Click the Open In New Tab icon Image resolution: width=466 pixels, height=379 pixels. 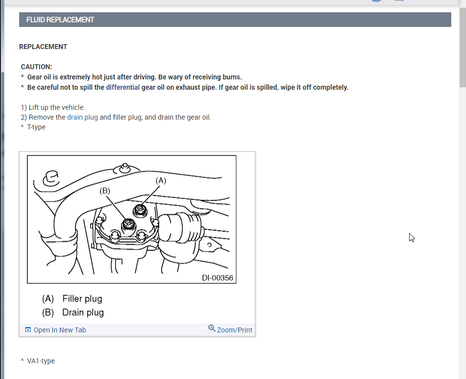pos(28,329)
